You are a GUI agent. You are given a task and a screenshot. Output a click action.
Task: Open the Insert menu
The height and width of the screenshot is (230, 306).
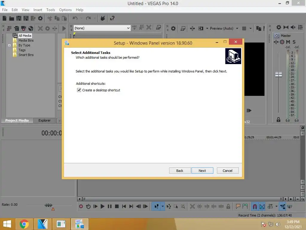pos(38,10)
